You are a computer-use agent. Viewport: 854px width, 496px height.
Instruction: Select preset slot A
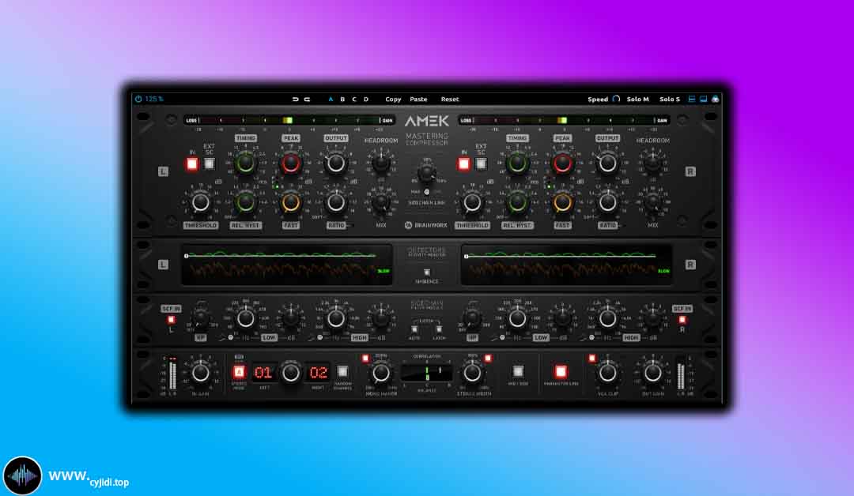click(x=330, y=99)
